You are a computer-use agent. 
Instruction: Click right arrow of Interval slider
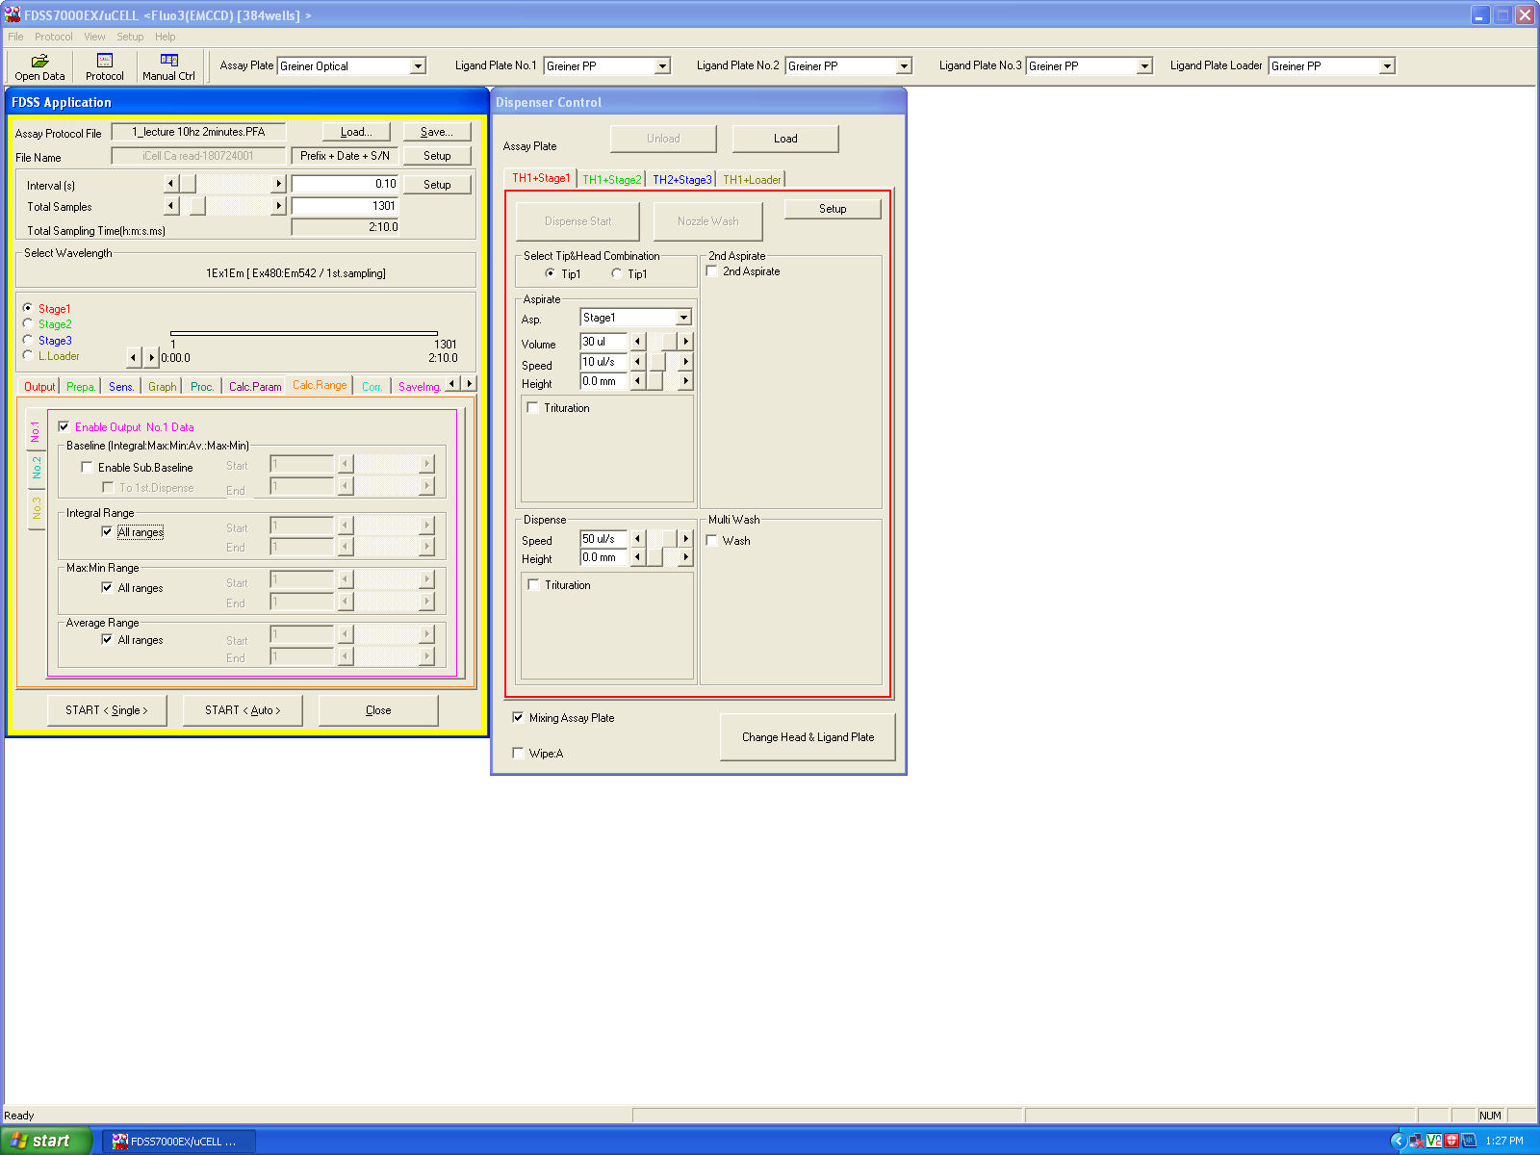279,184
